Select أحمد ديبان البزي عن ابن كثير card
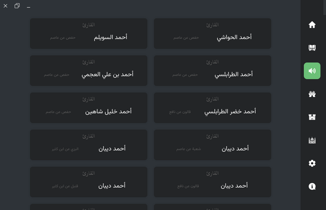 (88, 145)
